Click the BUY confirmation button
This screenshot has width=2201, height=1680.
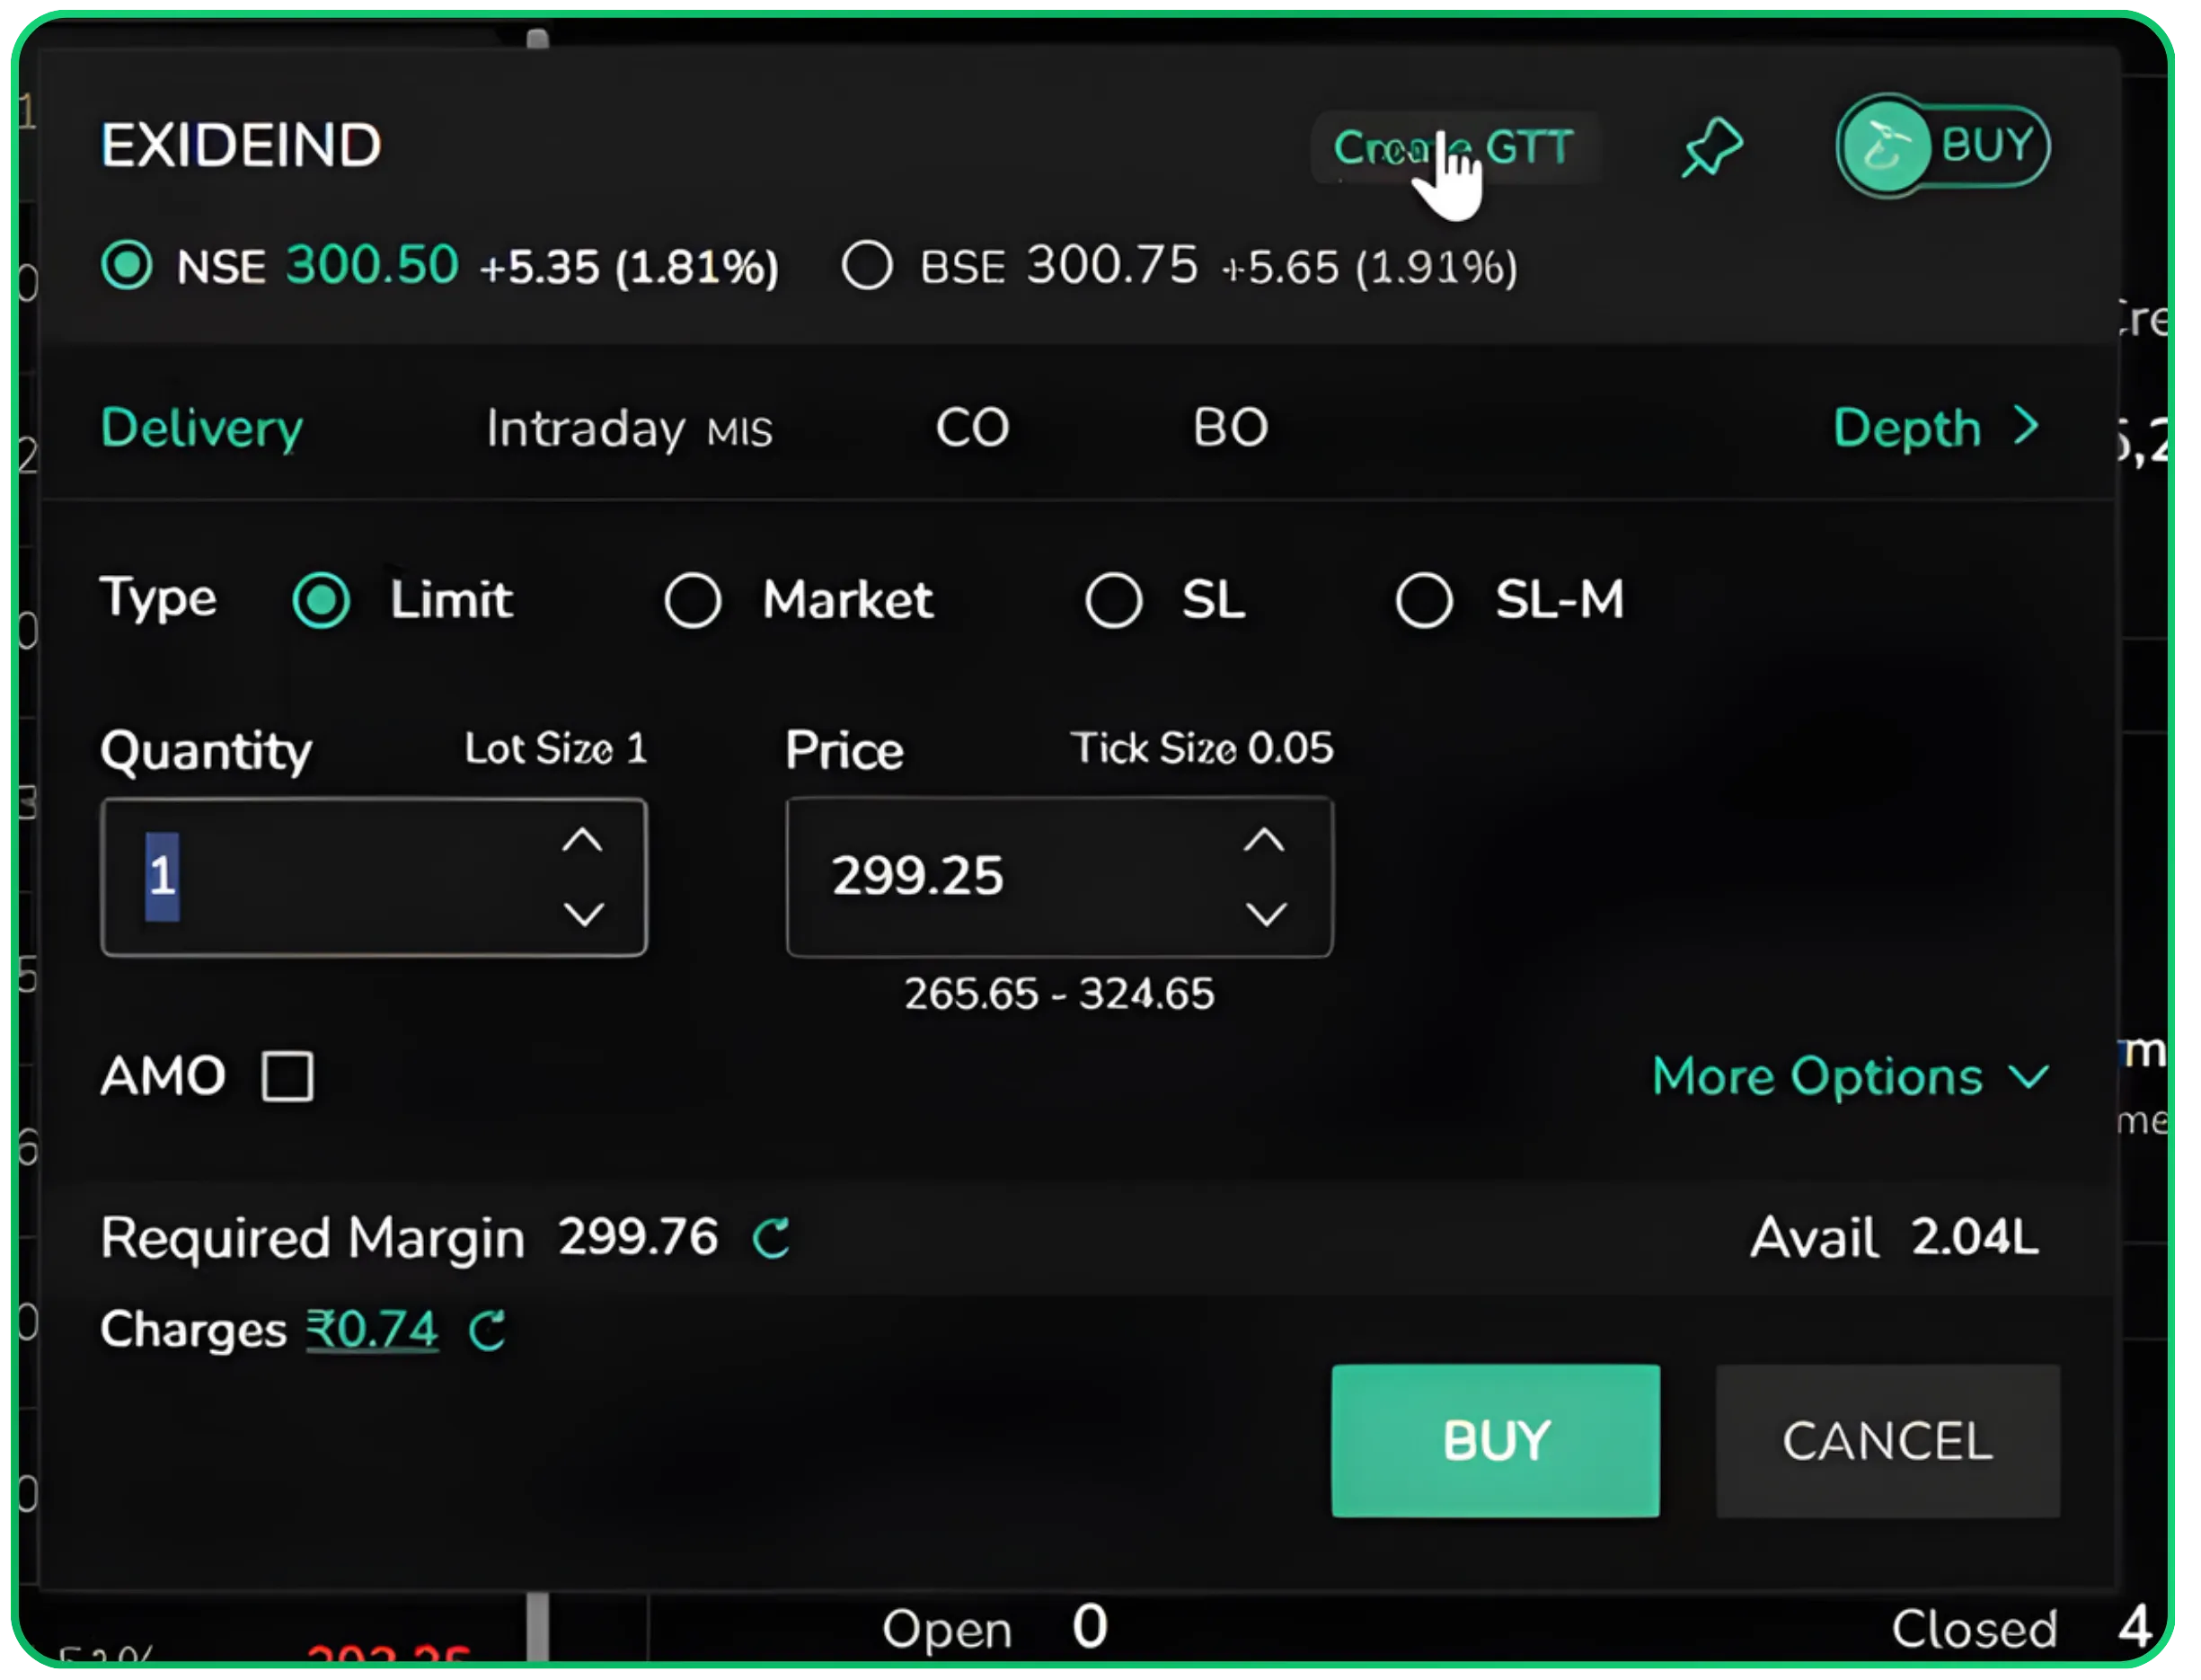point(1494,1440)
